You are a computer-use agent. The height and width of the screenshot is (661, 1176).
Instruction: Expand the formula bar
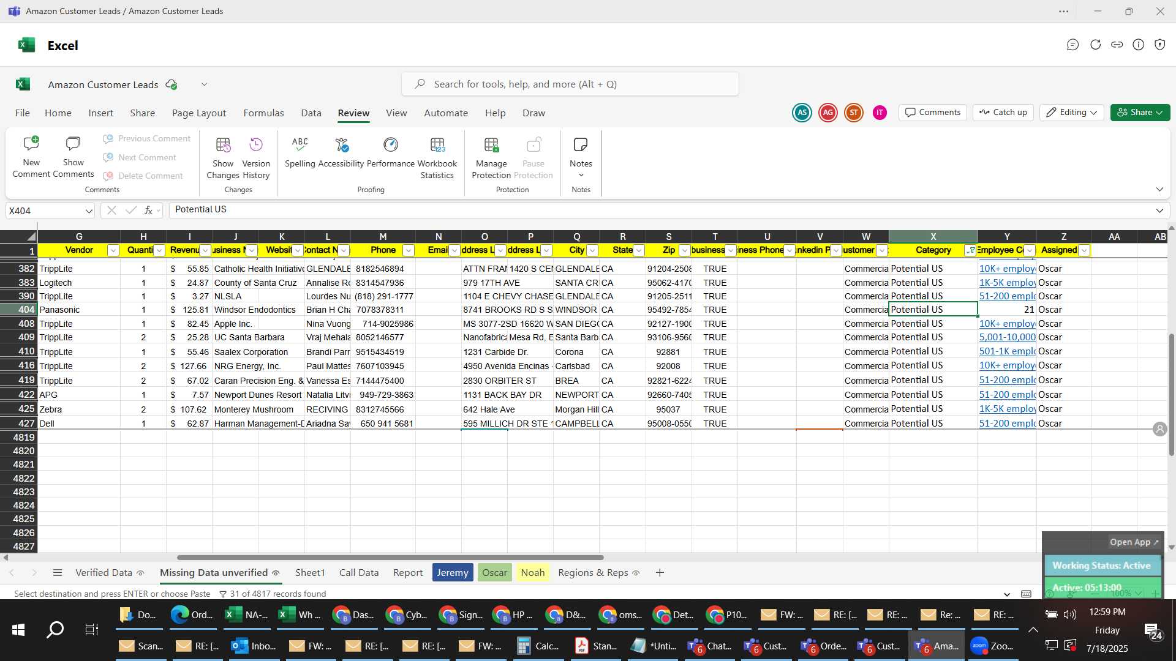click(x=1159, y=211)
